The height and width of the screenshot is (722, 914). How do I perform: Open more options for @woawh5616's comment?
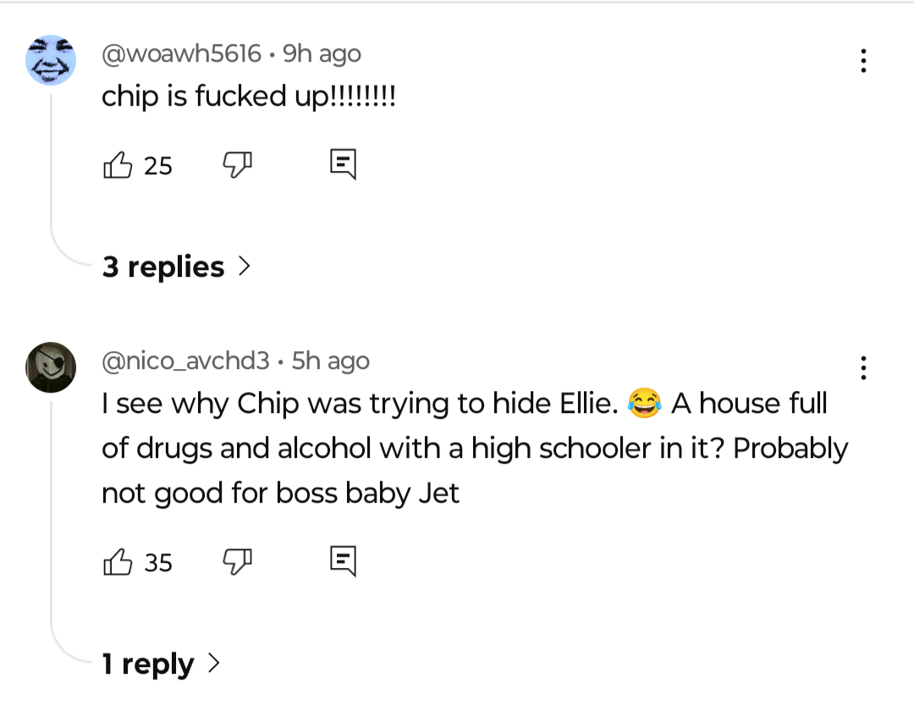(863, 61)
